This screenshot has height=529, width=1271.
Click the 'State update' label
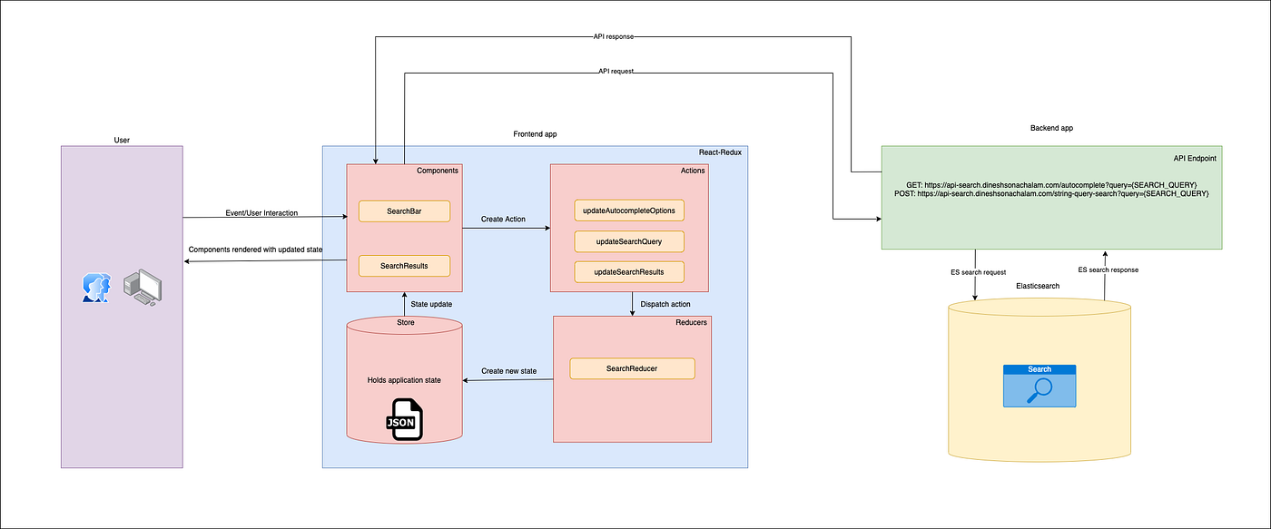click(x=431, y=304)
